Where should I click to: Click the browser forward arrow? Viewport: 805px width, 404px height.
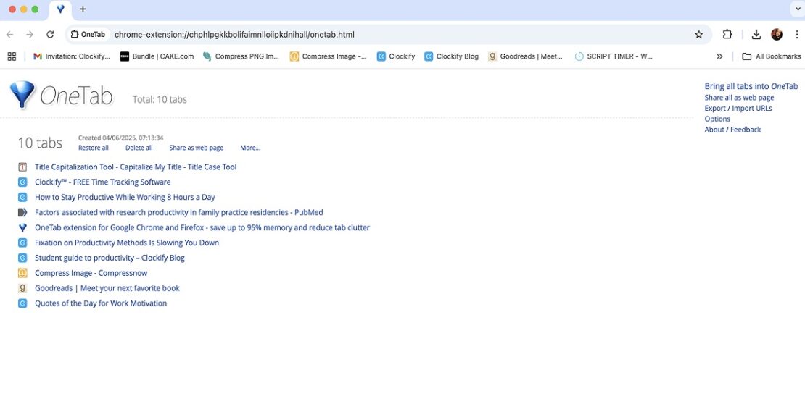tap(30, 34)
